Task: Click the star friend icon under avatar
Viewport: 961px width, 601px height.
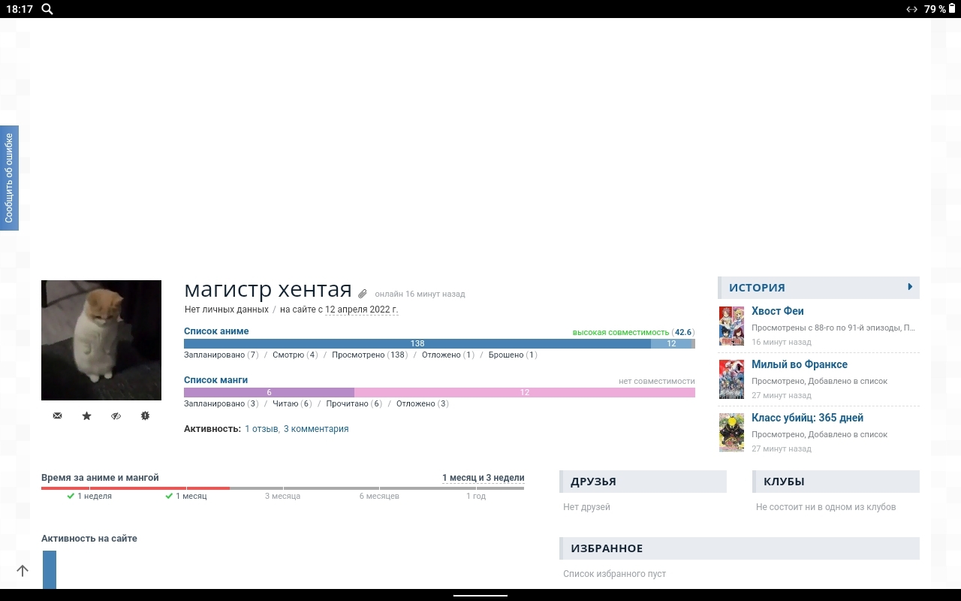Action: [x=86, y=415]
